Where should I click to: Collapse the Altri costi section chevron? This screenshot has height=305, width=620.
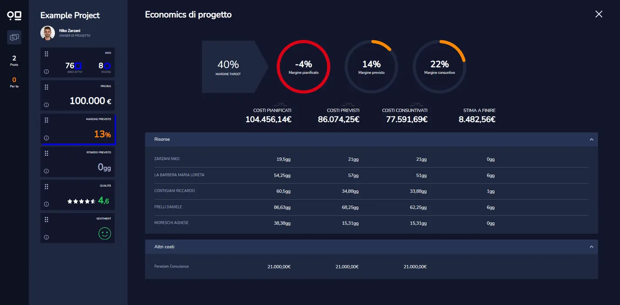click(x=591, y=247)
